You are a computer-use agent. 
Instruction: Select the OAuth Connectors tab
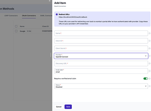tap(29, 16)
